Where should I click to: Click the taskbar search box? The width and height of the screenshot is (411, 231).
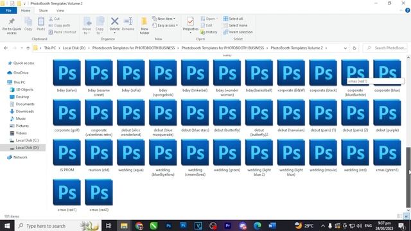tap(58, 226)
